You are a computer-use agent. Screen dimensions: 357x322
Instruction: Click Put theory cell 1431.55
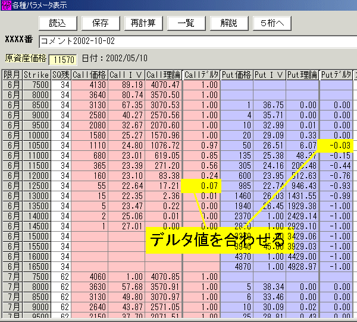[302, 196]
